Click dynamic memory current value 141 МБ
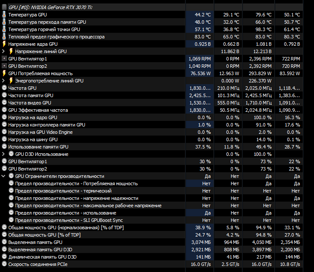The image size is (314, 272). click(204, 257)
